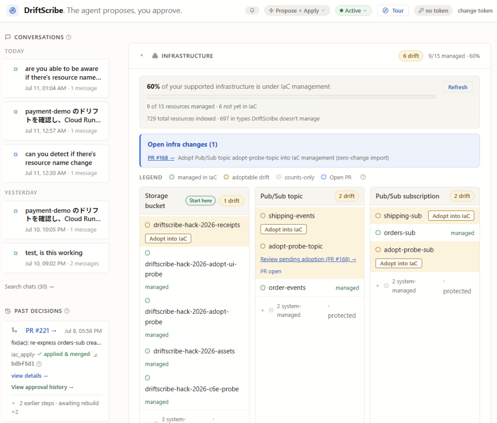
Task: Click the Infrastructure cubes icon
Action: pos(155,56)
